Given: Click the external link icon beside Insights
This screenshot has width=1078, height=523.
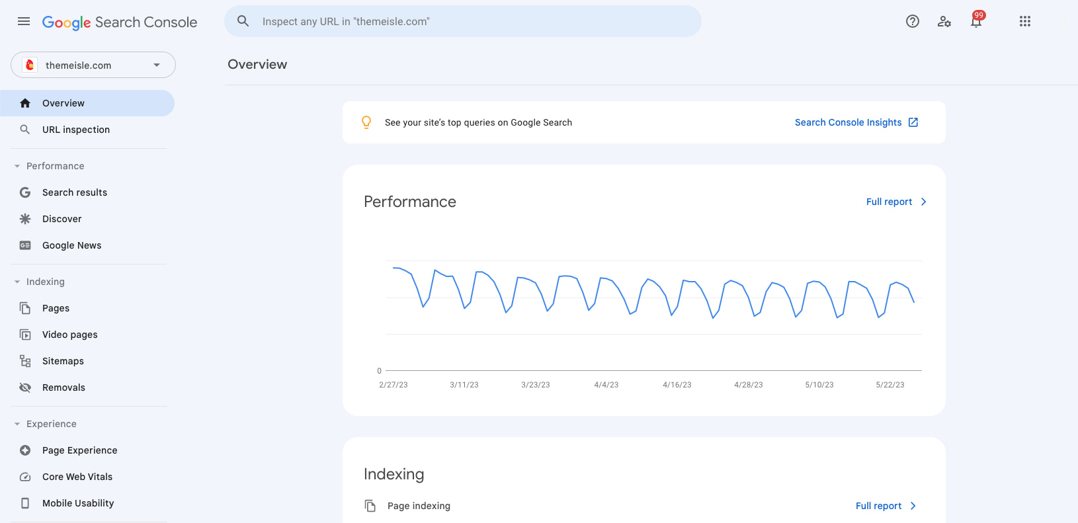Looking at the screenshot, I should click(x=913, y=122).
